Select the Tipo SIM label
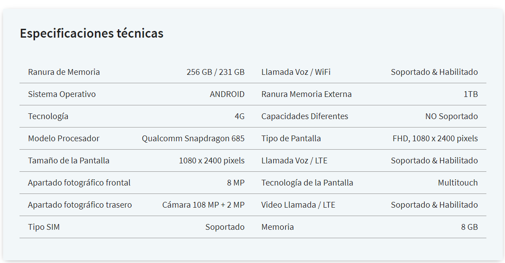505x263 pixels. 44,227
